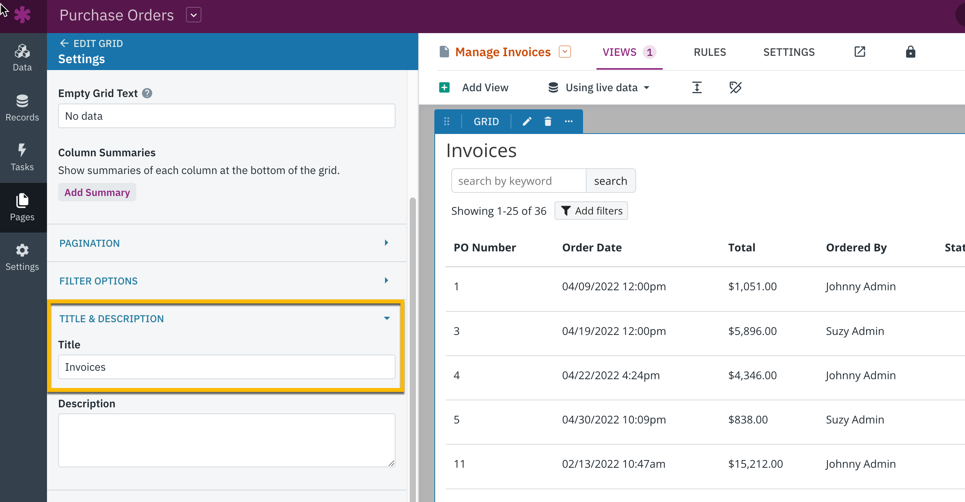Click the Order Date column header

coord(592,248)
